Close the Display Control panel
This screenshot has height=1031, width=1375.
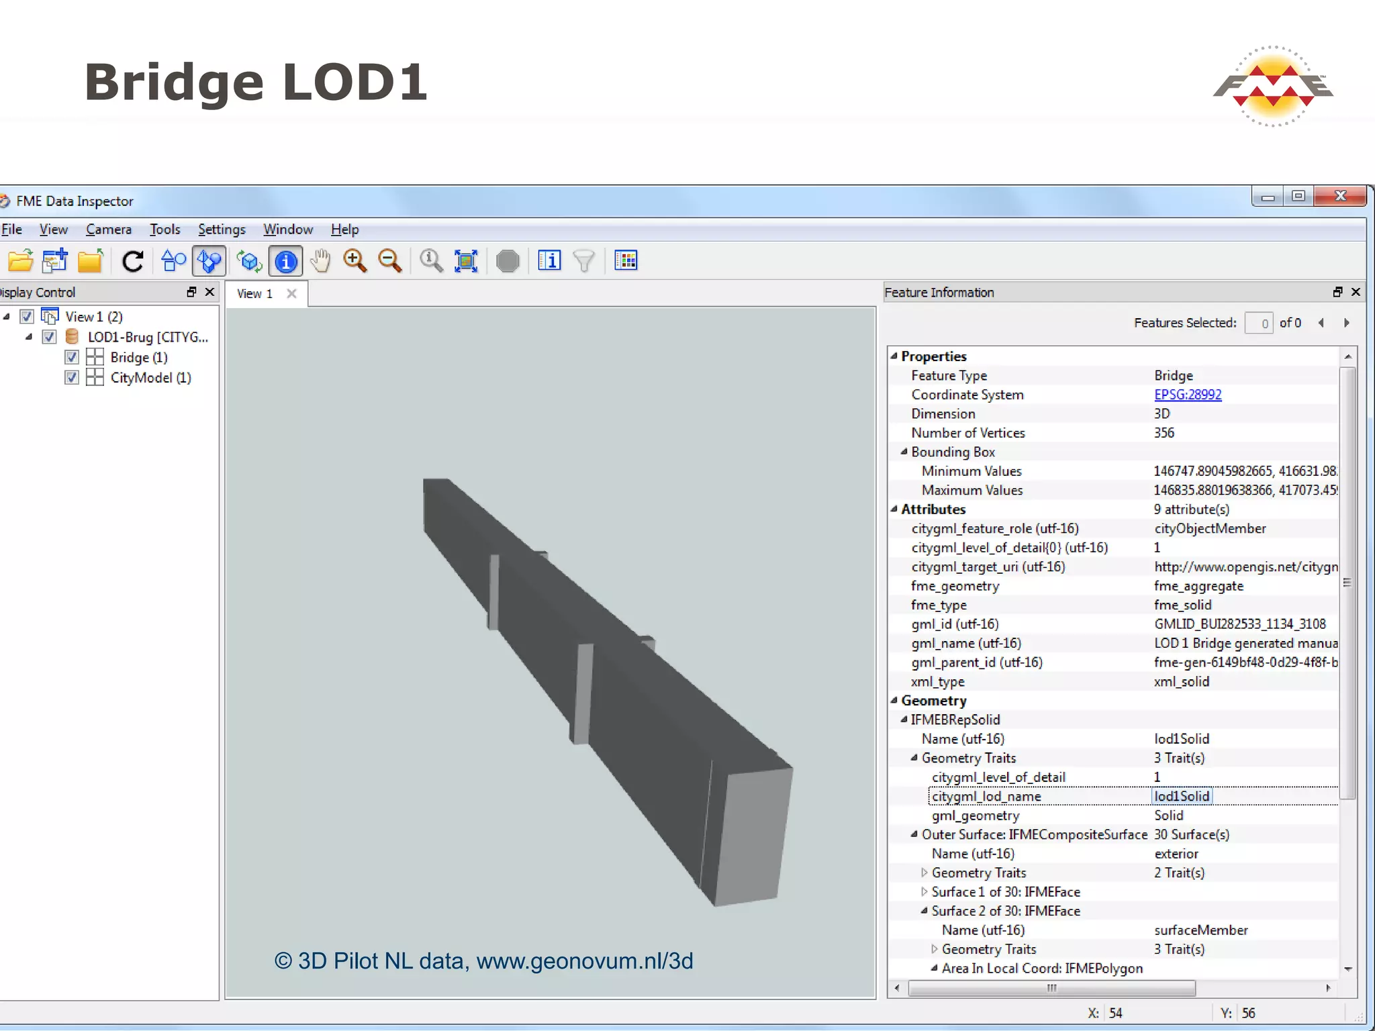[209, 292]
